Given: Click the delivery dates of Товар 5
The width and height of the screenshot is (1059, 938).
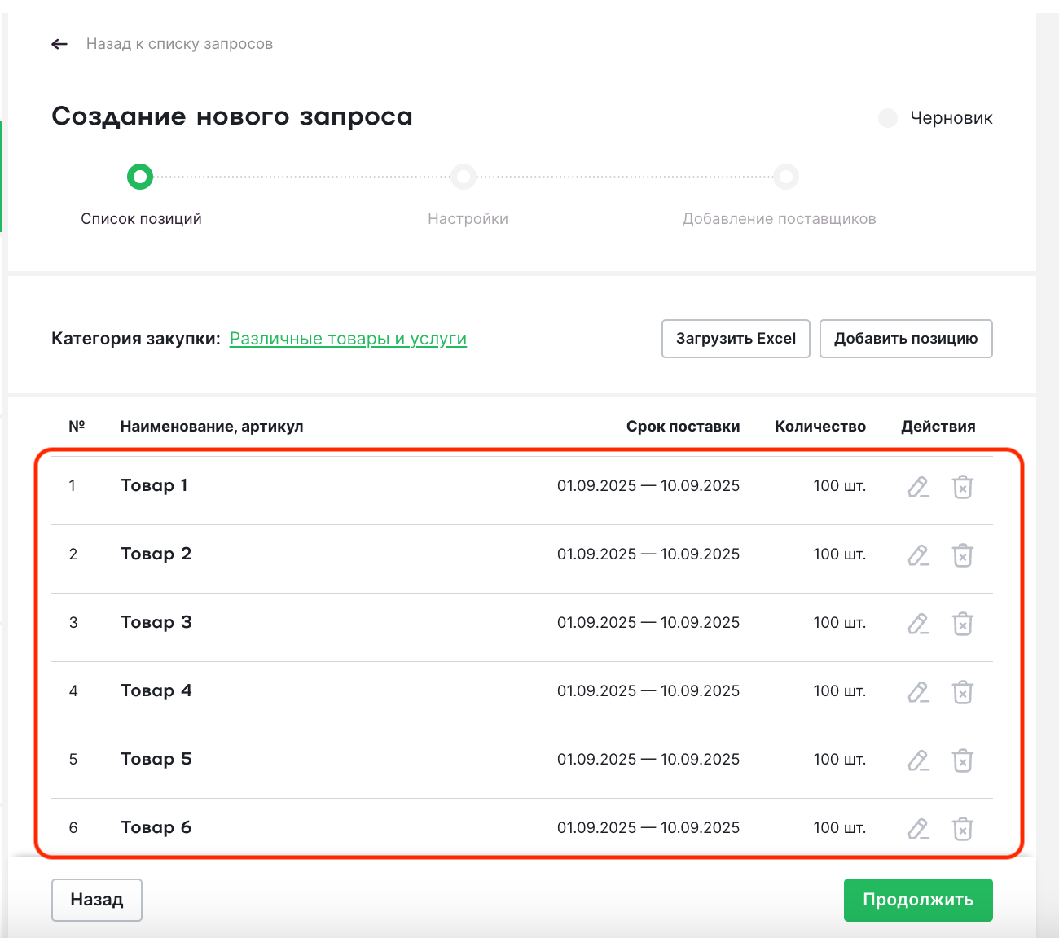Looking at the screenshot, I should (648, 760).
